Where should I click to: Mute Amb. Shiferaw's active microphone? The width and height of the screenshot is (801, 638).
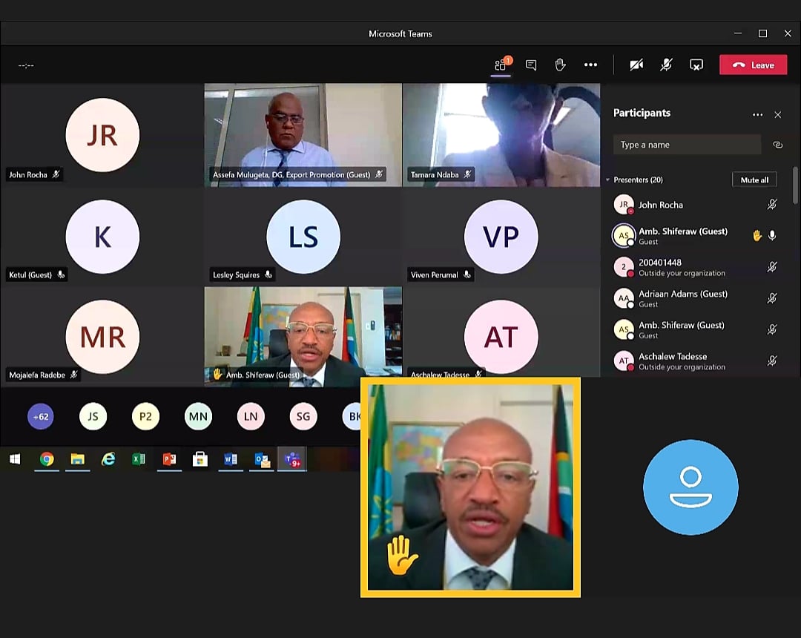[772, 236]
